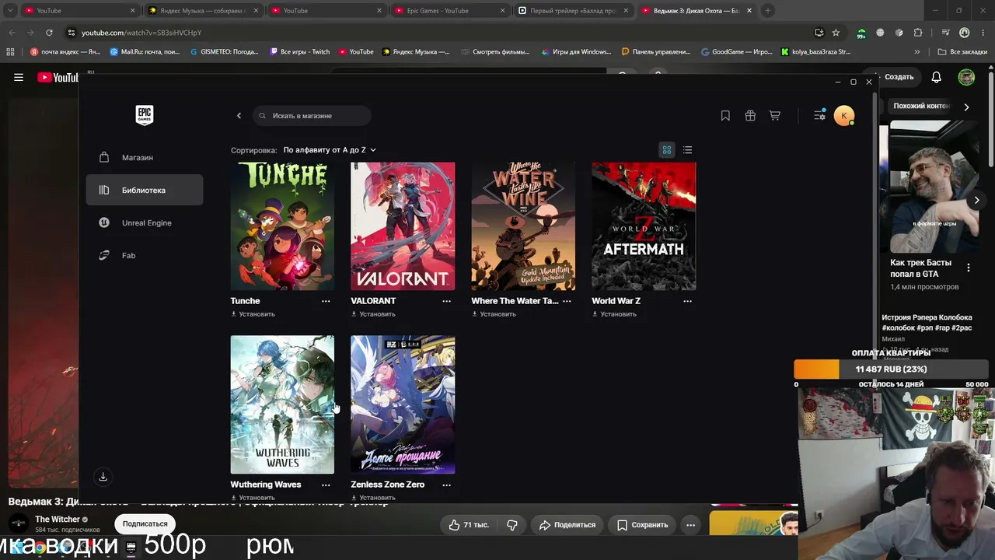The image size is (995, 560).
Task: Switch library to grid view
Action: coord(667,150)
